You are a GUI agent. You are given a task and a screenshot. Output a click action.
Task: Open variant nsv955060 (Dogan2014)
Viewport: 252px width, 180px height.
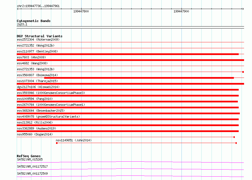35,134
